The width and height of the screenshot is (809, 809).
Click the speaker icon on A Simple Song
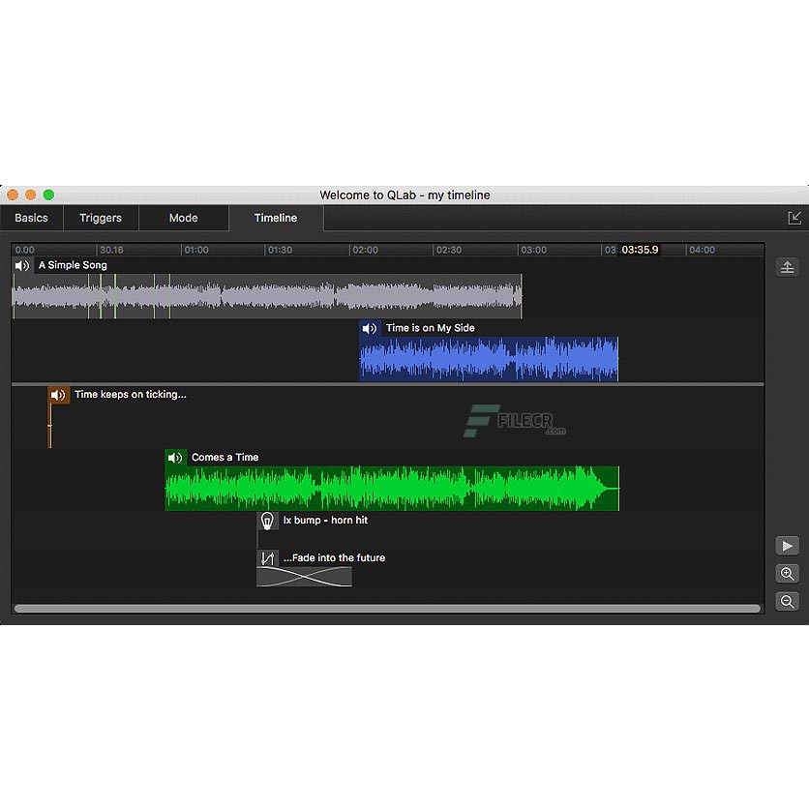tap(22, 265)
